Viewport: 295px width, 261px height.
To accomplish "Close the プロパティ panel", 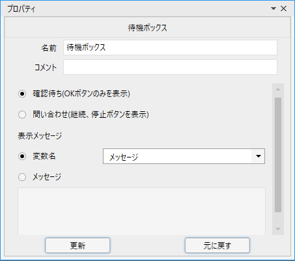I will pyautogui.click(x=283, y=8).
